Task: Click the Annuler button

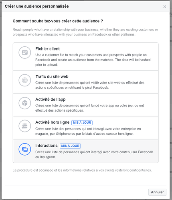Action: click(157, 192)
